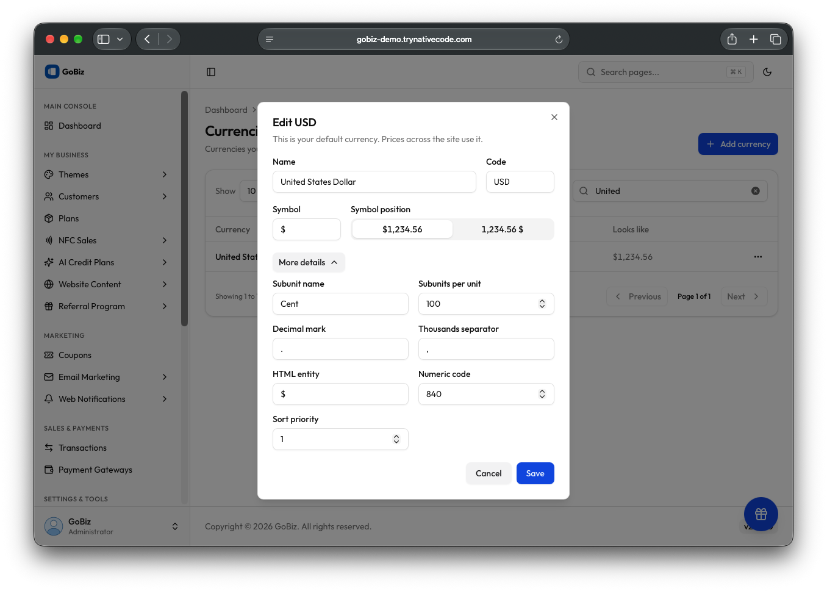Open a new Safari tab
Viewport: 827px width, 591px height.
(754, 39)
